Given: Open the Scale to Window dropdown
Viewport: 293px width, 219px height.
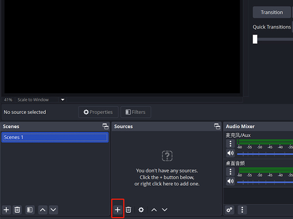Looking at the screenshot, I should (x=63, y=100).
